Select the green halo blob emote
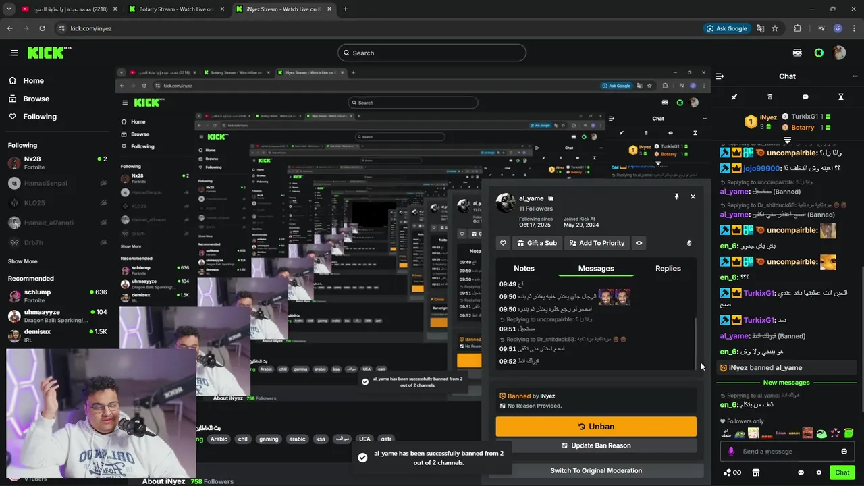The height and width of the screenshot is (486, 864). click(848, 433)
